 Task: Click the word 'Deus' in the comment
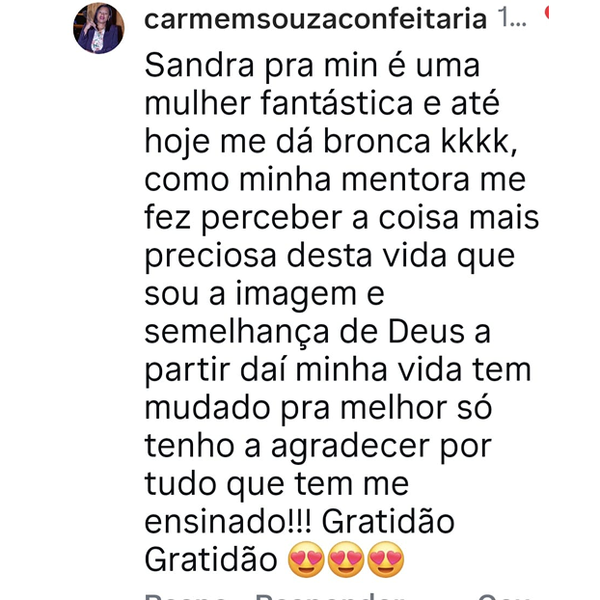pos(426,332)
